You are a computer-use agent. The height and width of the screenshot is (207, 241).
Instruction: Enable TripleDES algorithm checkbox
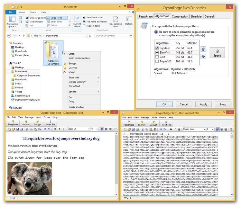coord(157,61)
